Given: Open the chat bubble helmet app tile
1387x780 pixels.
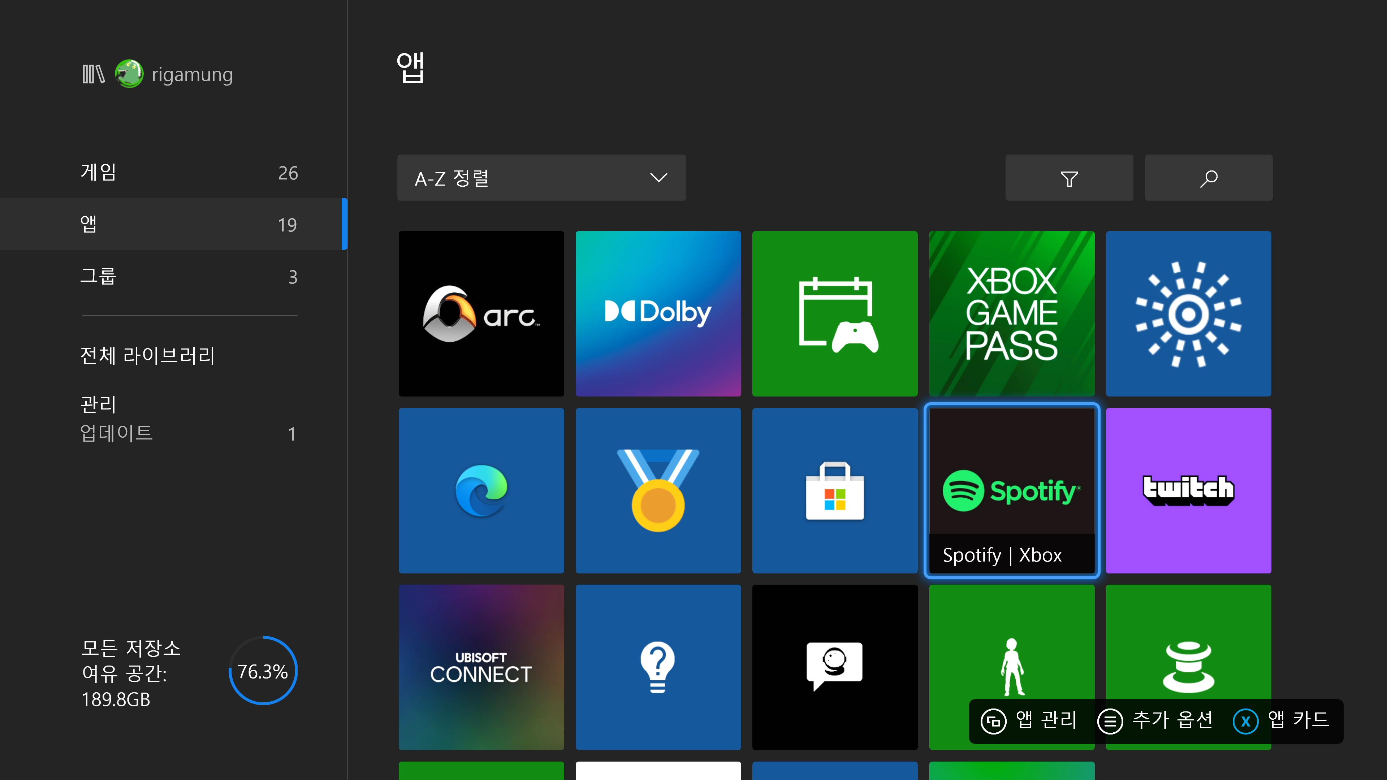Looking at the screenshot, I should tap(835, 667).
